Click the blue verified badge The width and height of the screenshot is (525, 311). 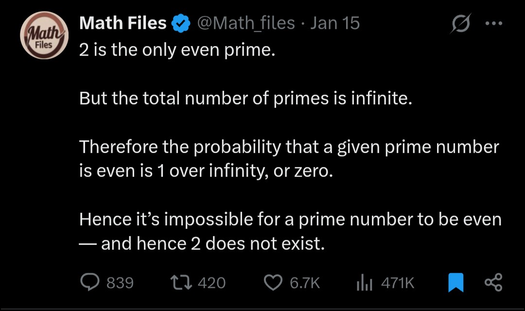(x=182, y=23)
